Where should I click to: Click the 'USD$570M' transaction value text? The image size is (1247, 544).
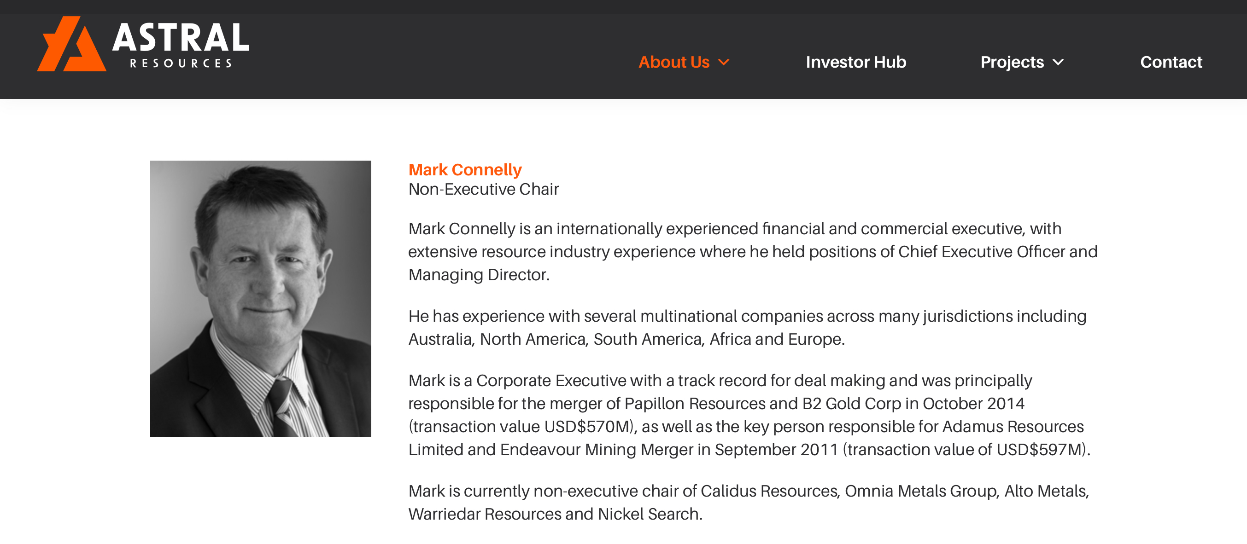tap(586, 427)
